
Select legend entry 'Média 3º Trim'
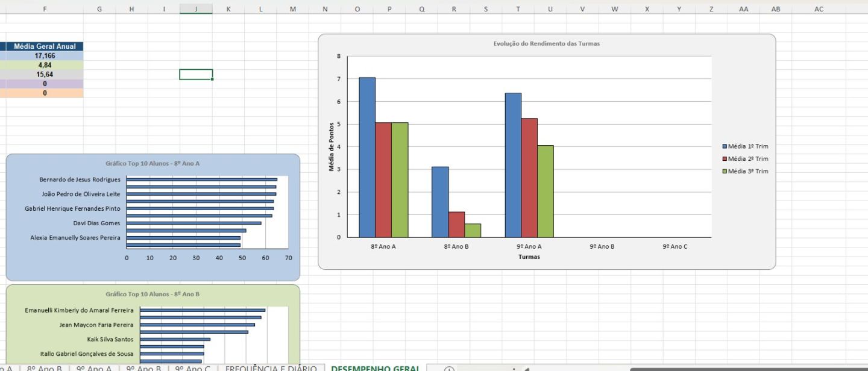click(745, 172)
